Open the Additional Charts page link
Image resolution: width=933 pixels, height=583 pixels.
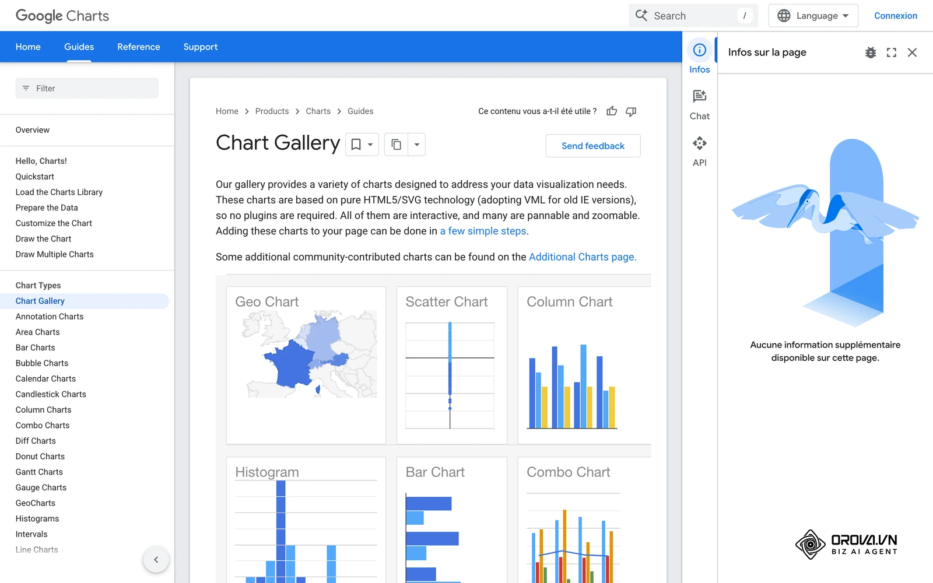click(x=582, y=257)
